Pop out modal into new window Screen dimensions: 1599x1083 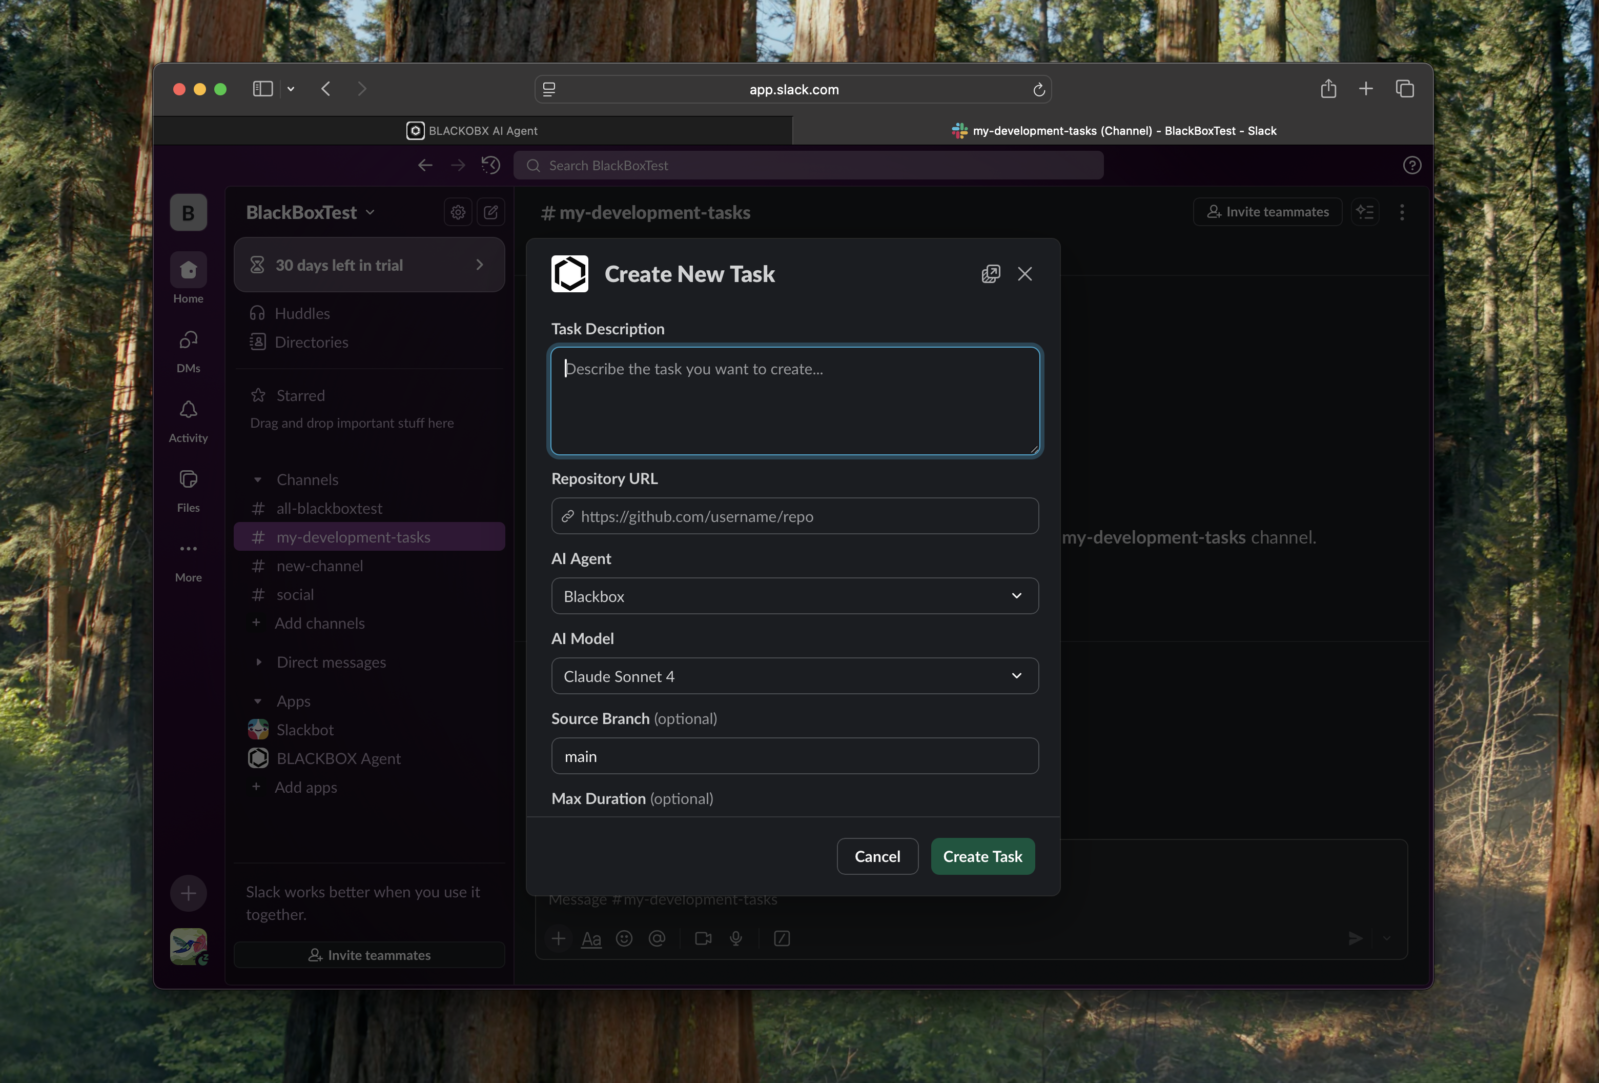(x=990, y=274)
